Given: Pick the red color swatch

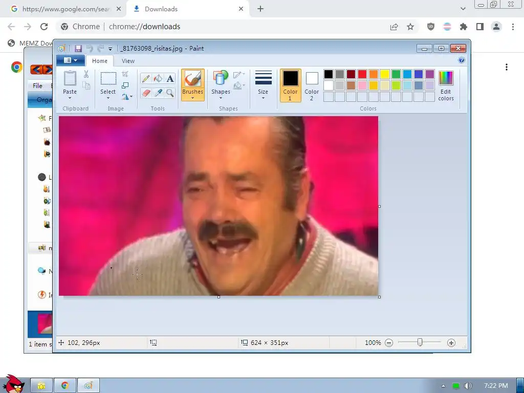Looking at the screenshot, I should coord(362,74).
